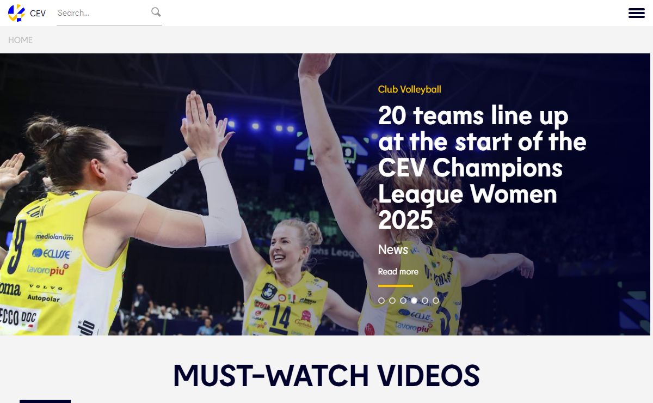
Task: Select the second carousel slide dot
Action: tap(392, 301)
